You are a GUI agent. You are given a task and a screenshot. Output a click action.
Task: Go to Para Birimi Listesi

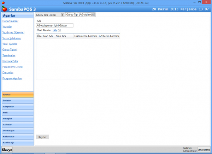12,66
